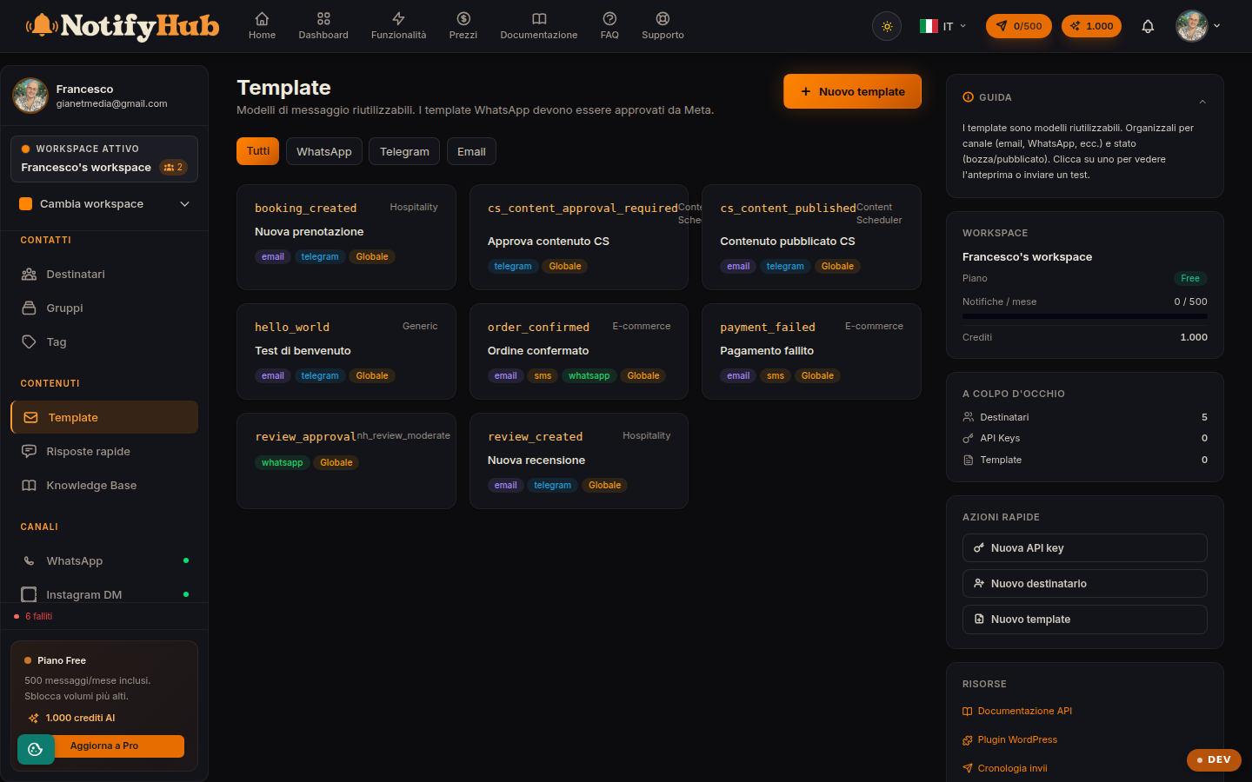Open cookie preferences icon

click(x=36, y=749)
